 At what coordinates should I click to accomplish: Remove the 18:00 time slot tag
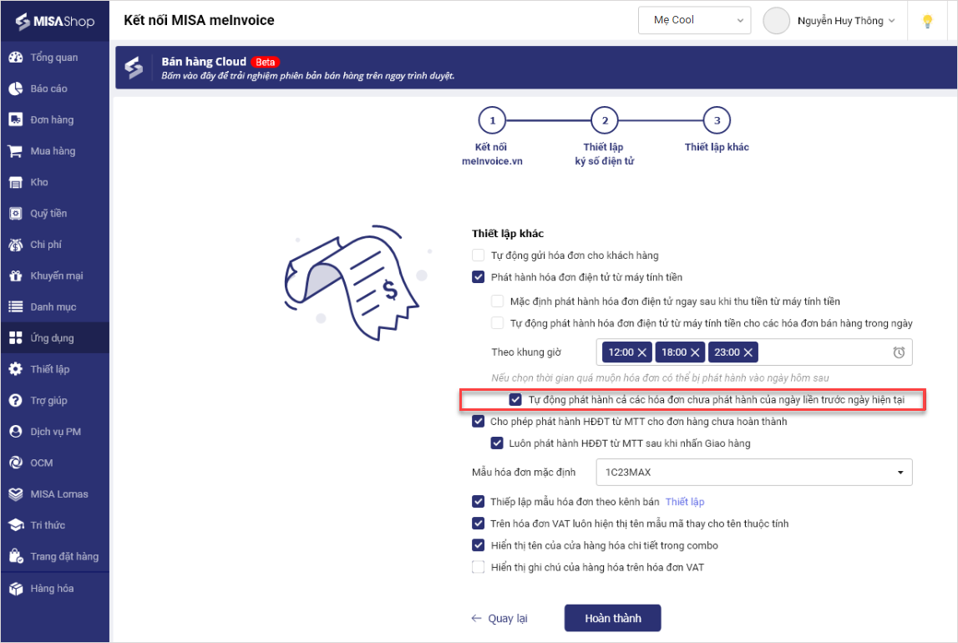tap(695, 352)
